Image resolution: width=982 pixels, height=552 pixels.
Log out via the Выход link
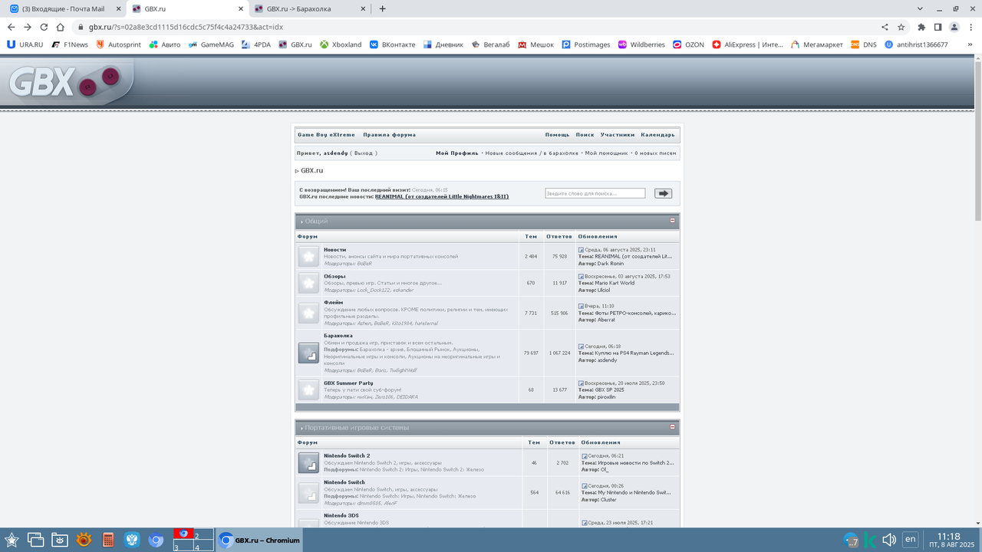(364, 153)
